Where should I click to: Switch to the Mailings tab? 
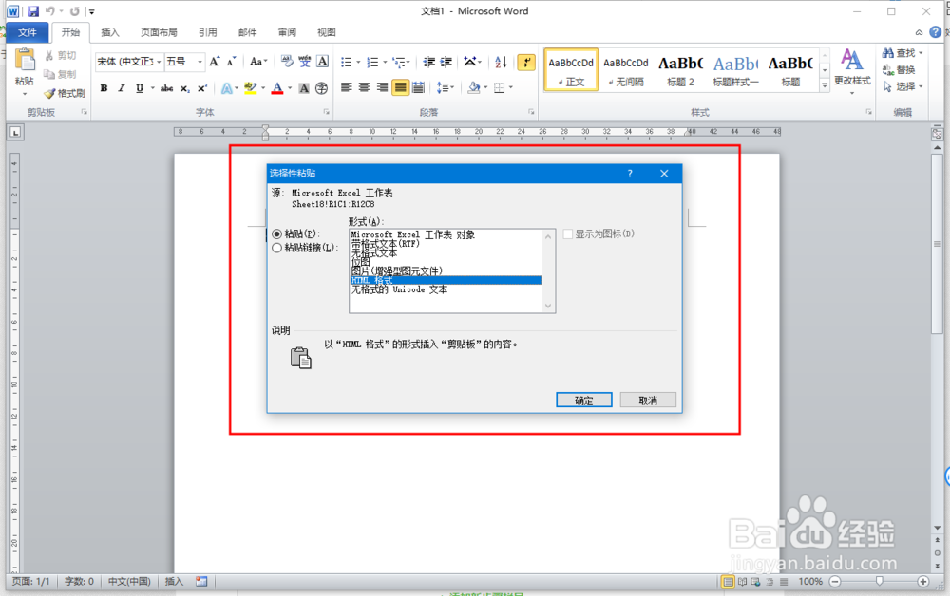click(x=247, y=32)
